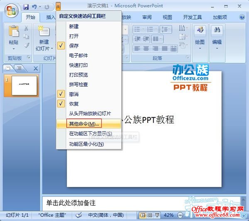Expand the undo history dropdown arrow
Screen dimensions: 249x221
click(x=40, y=7)
